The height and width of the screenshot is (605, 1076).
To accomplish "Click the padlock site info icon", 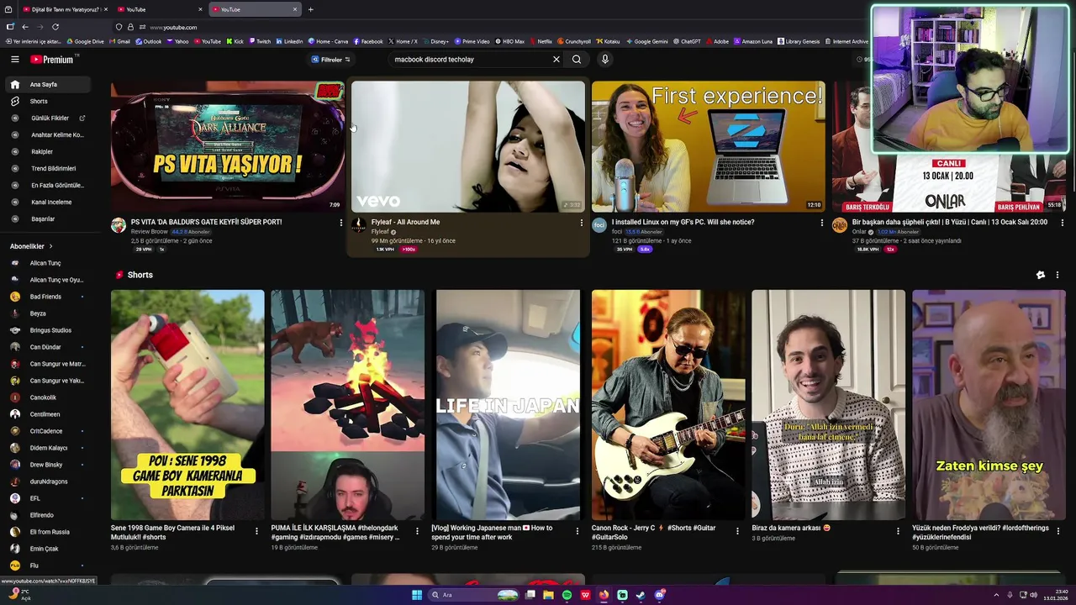I will coord(130,27).
